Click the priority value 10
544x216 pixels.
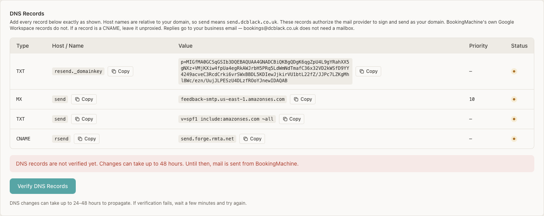[472, 99]
